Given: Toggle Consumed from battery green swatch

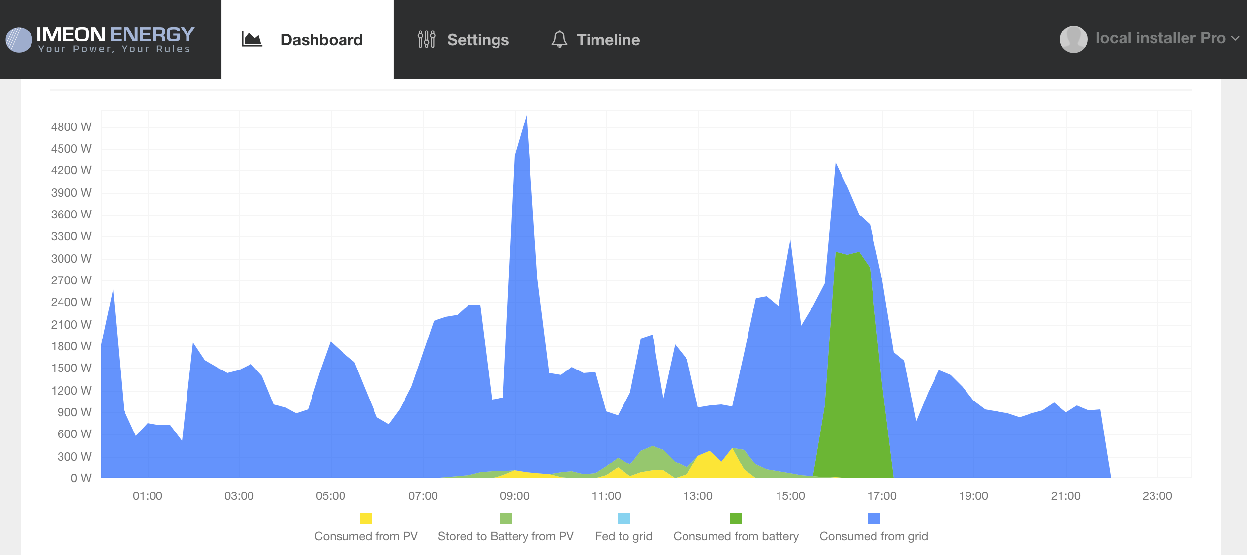Looking at the screenshot, I should [736, 519].
